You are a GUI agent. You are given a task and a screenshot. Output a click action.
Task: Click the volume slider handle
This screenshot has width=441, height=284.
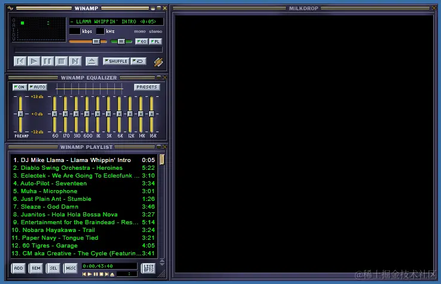pyautogui.click(x=96, y=42)
